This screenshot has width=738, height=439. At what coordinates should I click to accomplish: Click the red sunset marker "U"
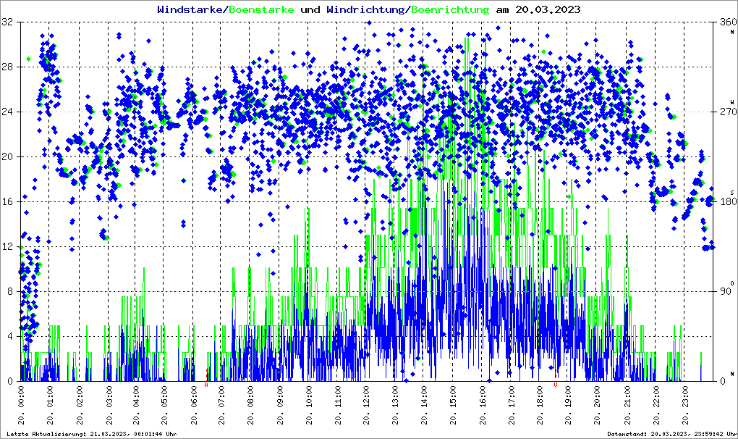(555, 385)
